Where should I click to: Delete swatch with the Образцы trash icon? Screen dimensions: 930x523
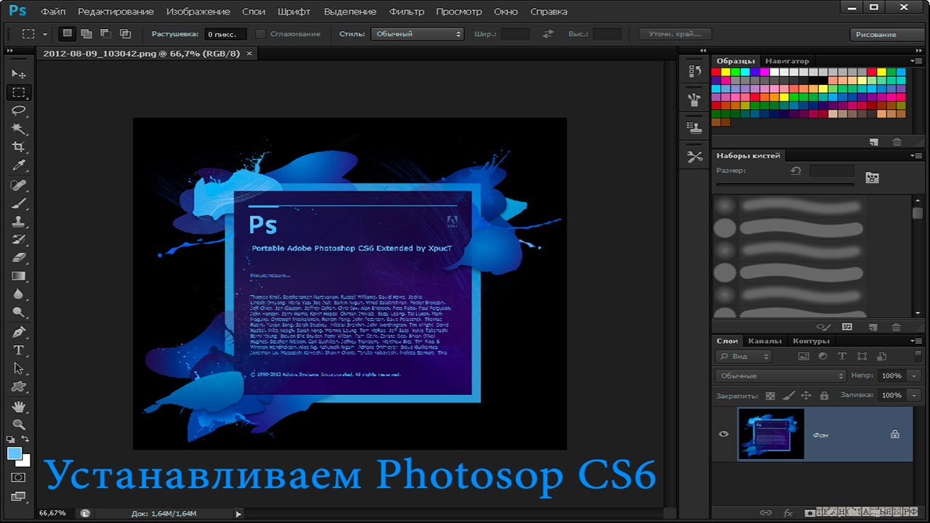click(x=897, y=142)
